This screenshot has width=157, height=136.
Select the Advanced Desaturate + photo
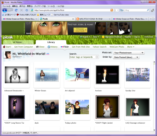(16, 75)
